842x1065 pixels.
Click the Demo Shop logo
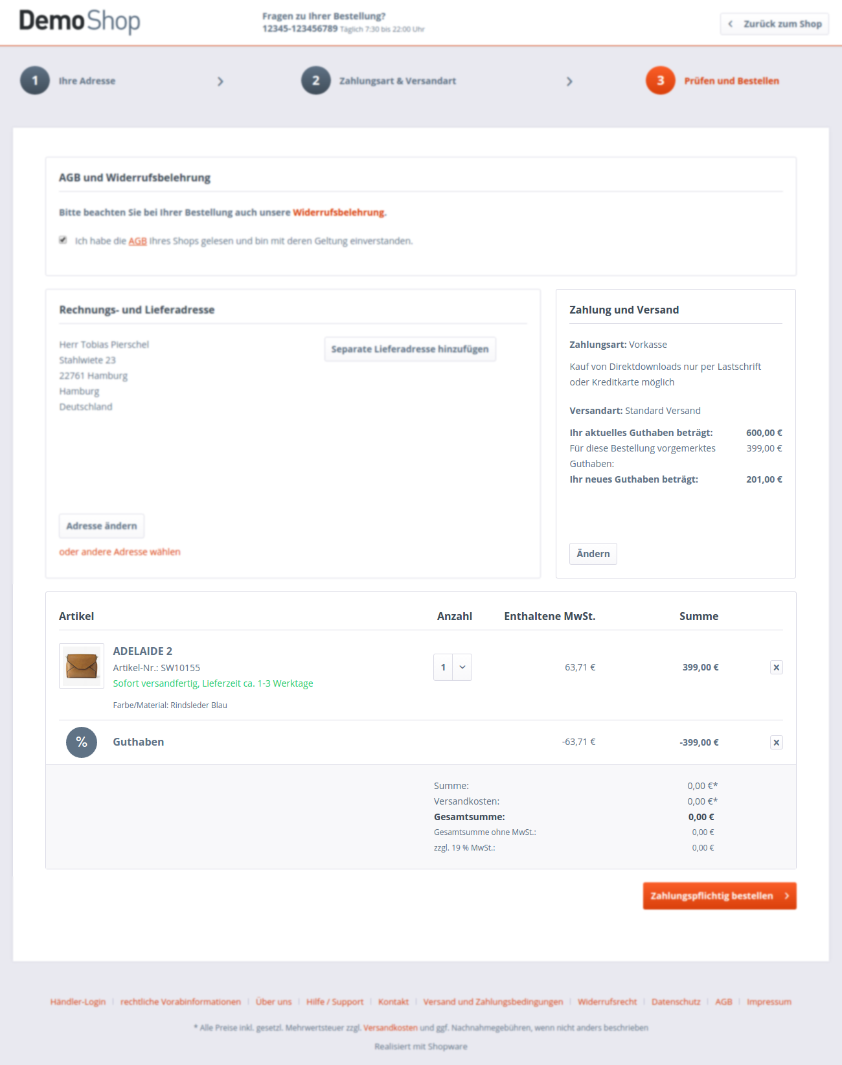[x=80, y=21]
